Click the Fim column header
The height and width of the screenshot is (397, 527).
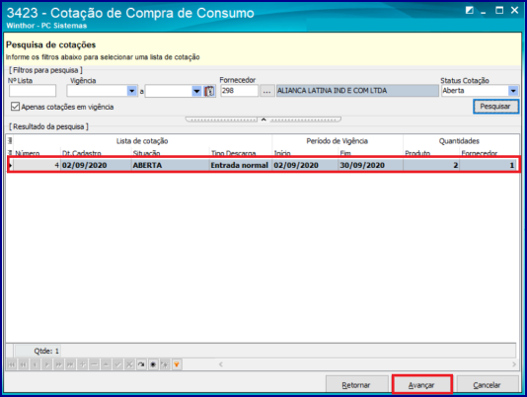(x=371, y=153)
